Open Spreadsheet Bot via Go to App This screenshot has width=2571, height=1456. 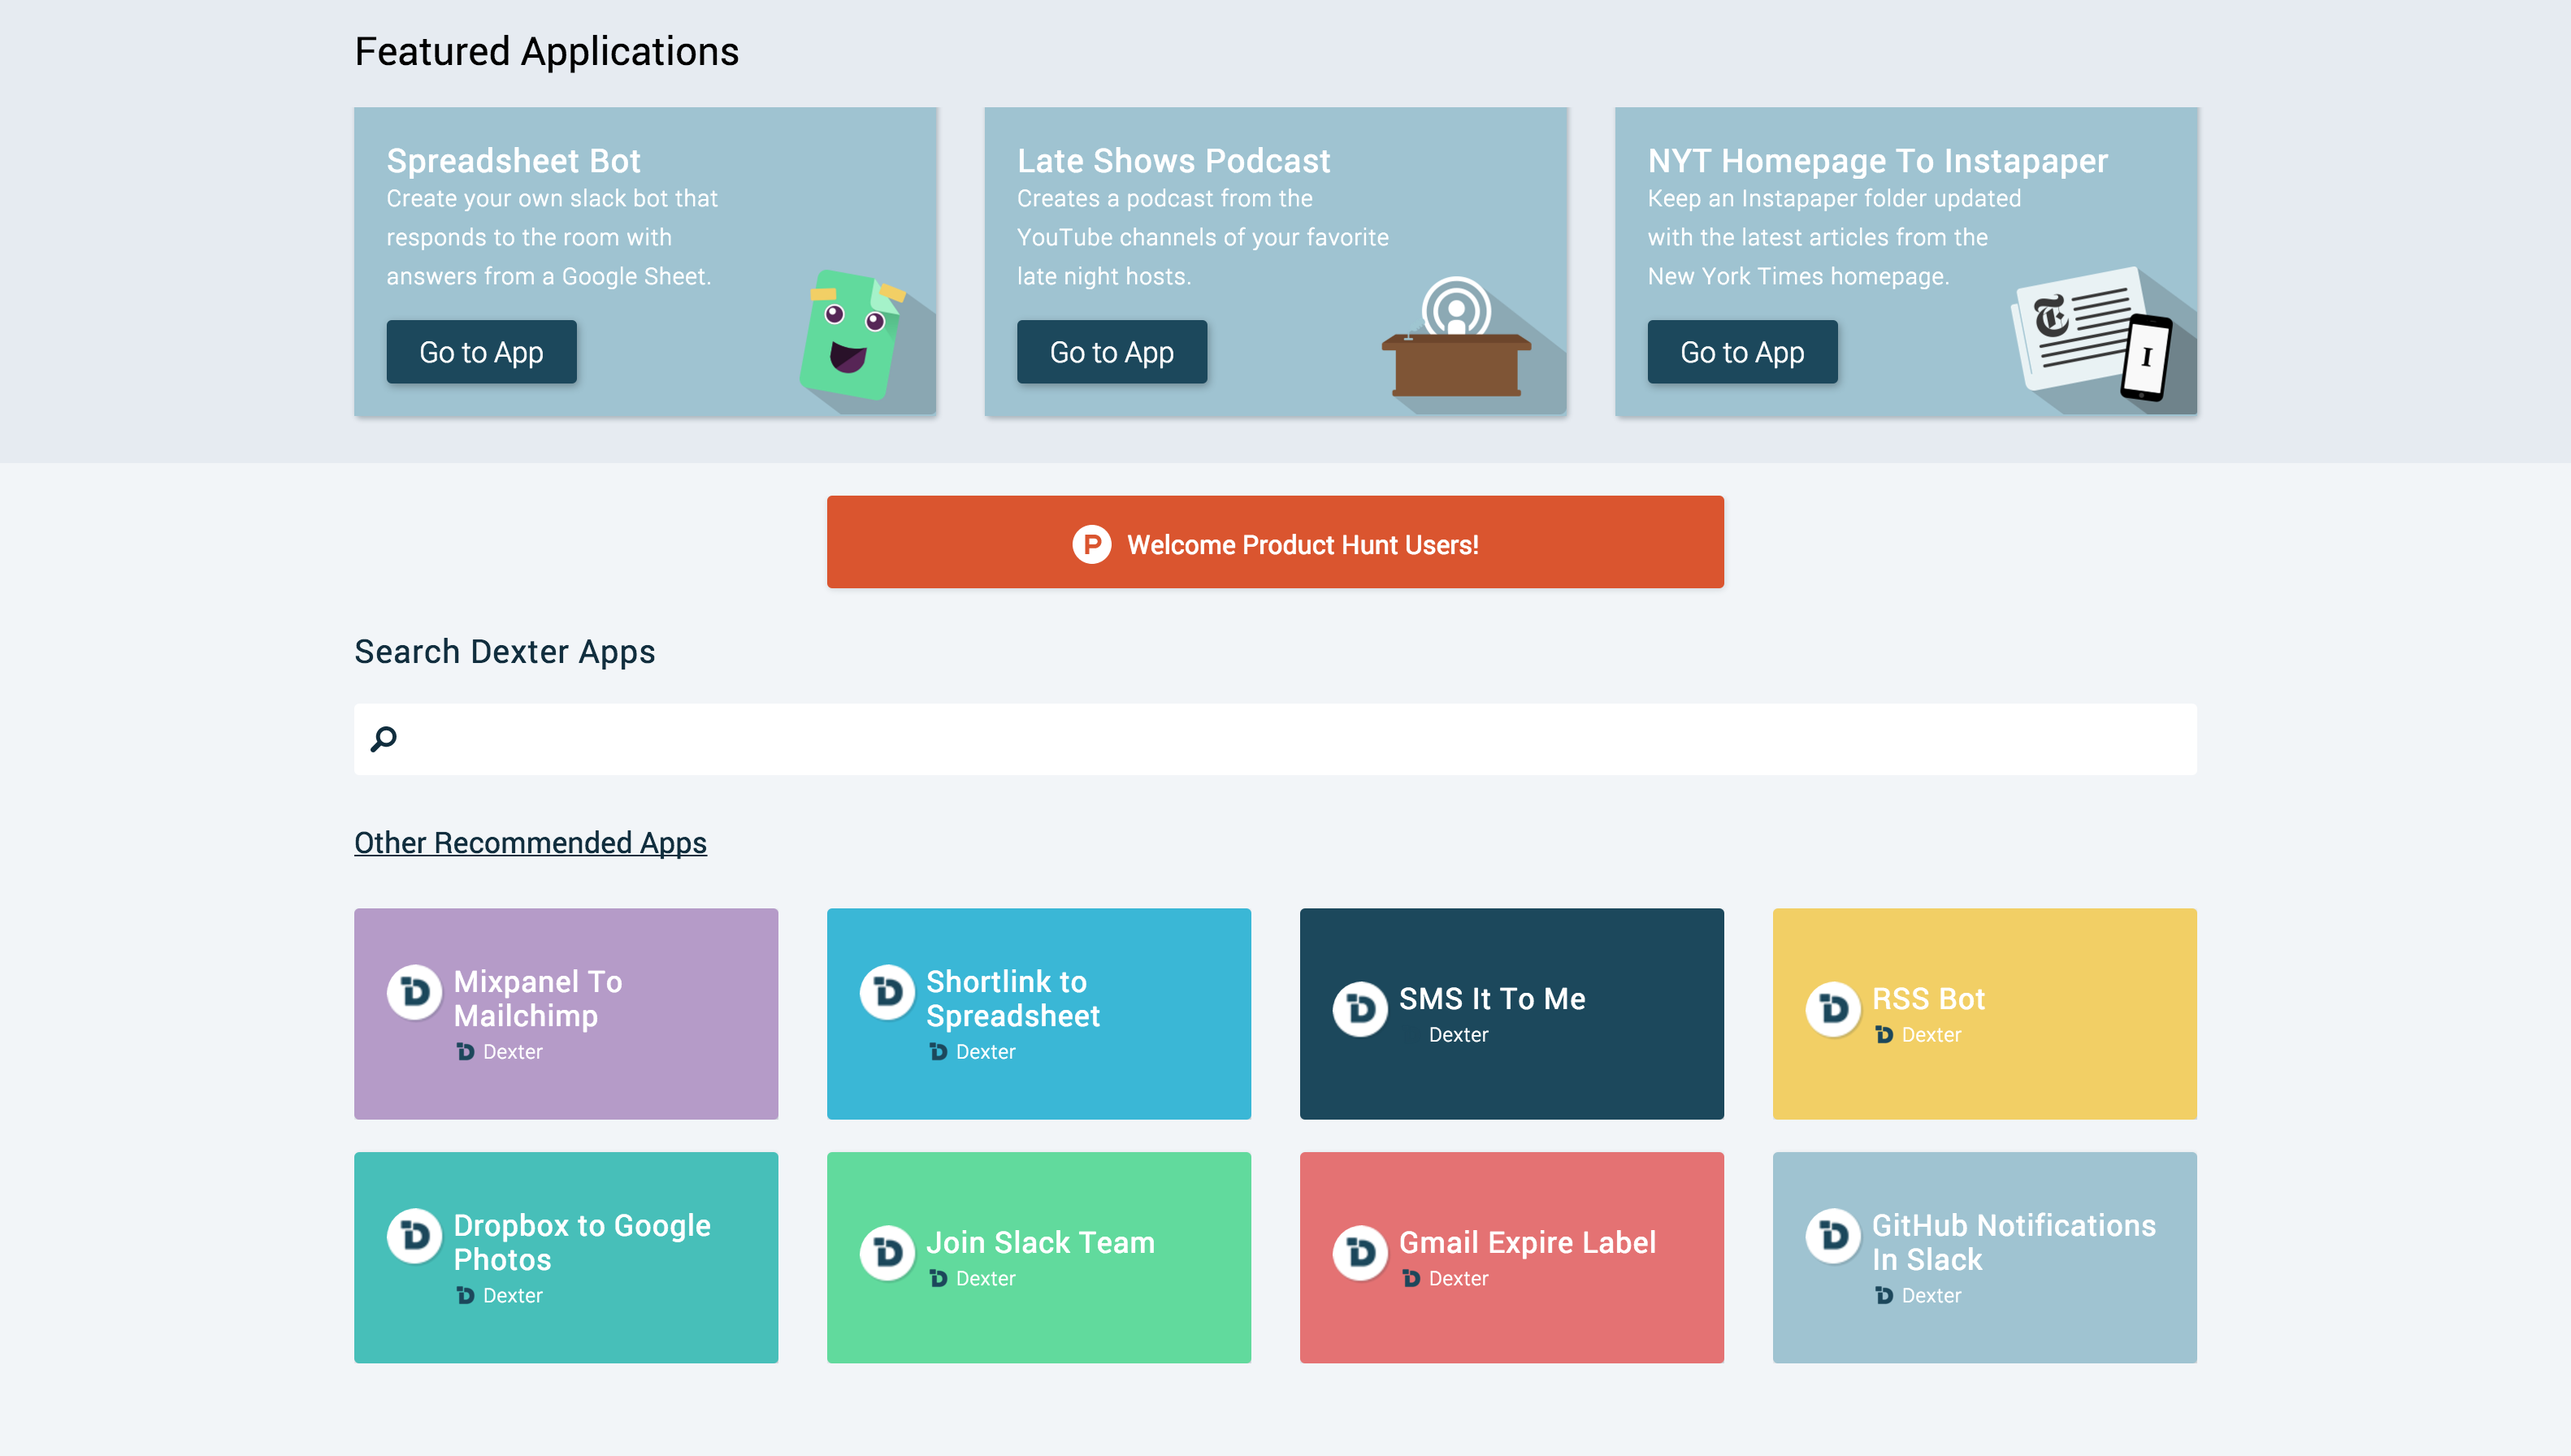tap(481, 352)
